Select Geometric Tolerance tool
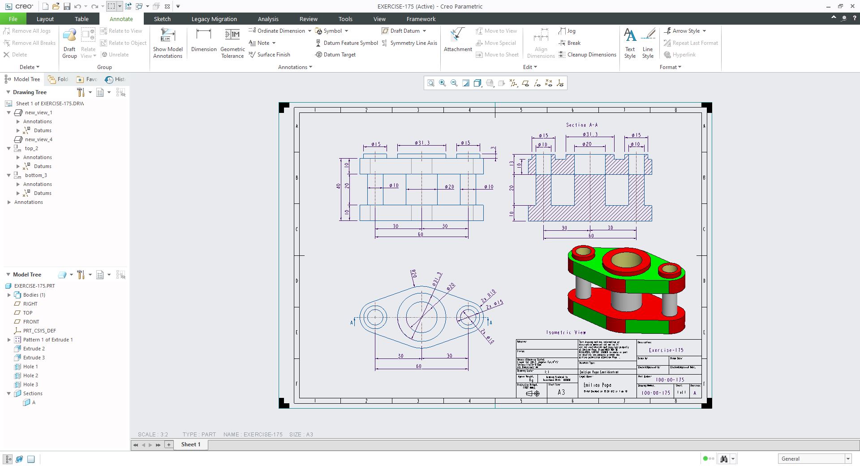The width and height of the screenshot is (860, 466). 232,43
